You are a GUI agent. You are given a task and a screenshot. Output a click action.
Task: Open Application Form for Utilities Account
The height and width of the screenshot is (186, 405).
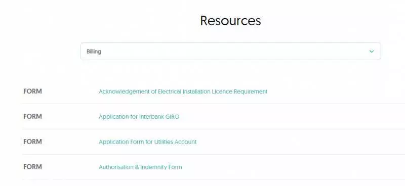[147, 142]
